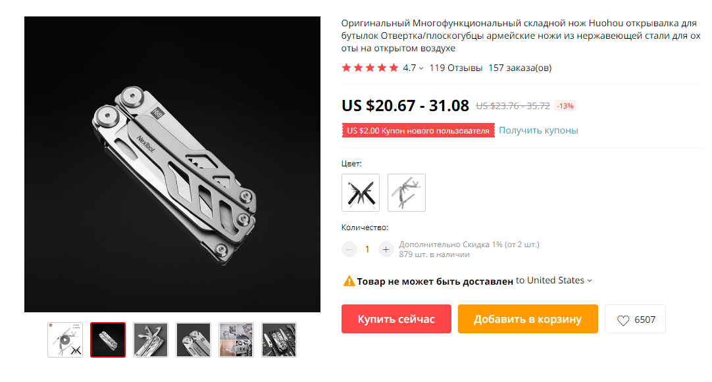Screen dimensions: 712x382
Task: Click the Добавить в корзину button
Action: [528, 319]
